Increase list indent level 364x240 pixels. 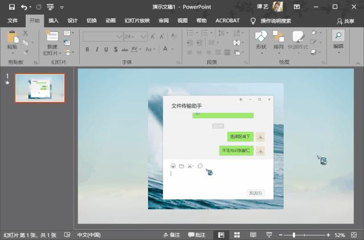tap(199, 43)
